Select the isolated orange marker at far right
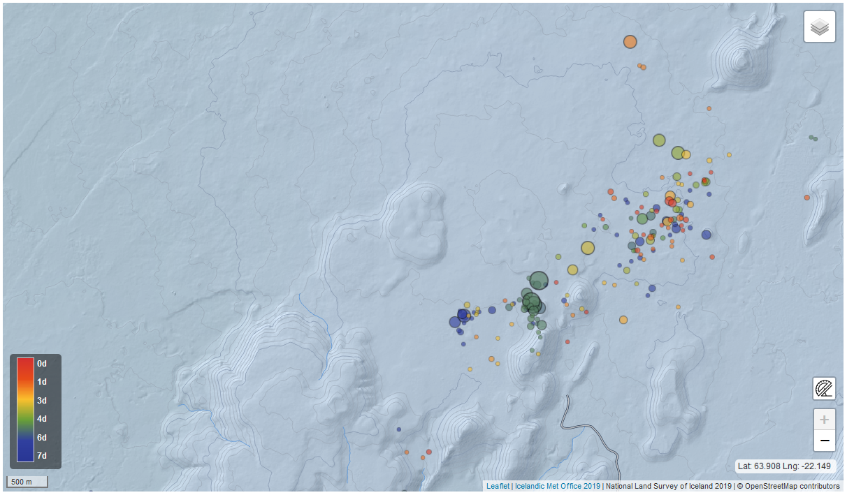Screen dimensions: 847x495 pyautogui.click(x=806, y=198)
